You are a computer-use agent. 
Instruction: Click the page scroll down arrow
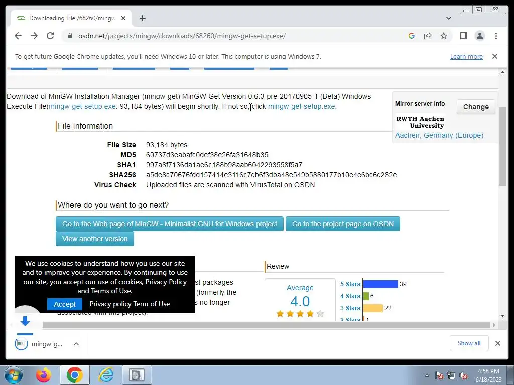(502, 316)
